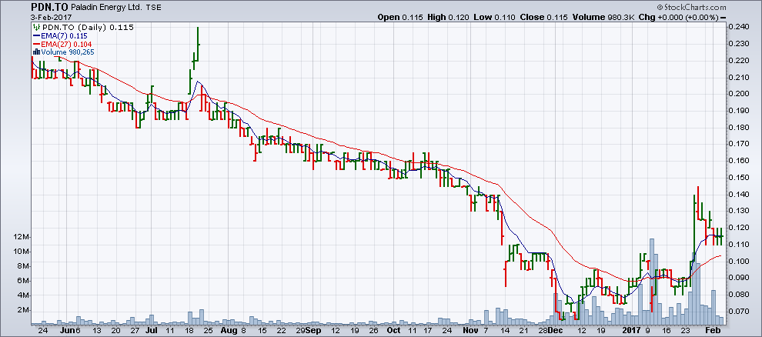Click the 12M volume axis label
762x337 pixels.
21,237
